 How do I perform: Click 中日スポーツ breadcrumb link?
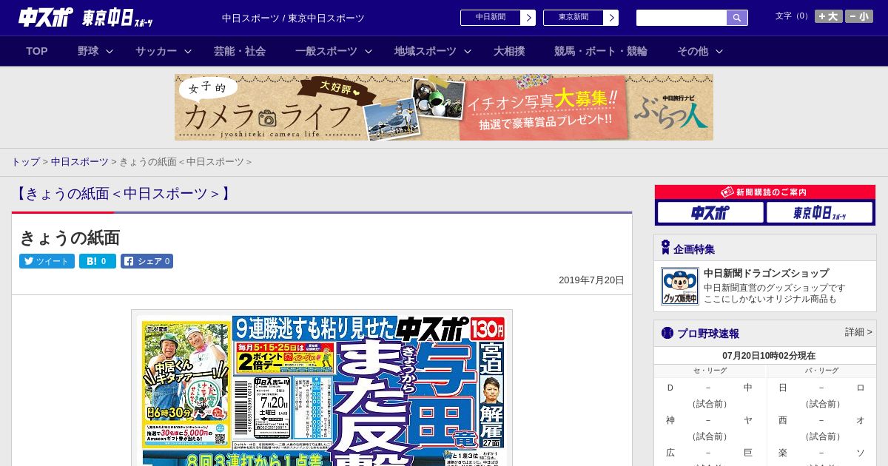coord(80,161)
